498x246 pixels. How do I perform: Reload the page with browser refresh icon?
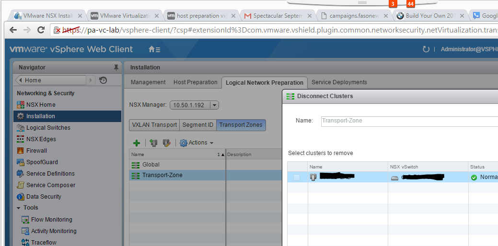pos(41,30)
